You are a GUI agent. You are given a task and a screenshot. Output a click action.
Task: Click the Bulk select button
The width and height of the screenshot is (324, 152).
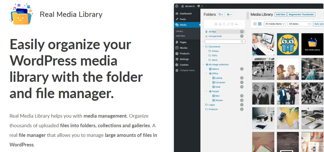click(318, 24)
